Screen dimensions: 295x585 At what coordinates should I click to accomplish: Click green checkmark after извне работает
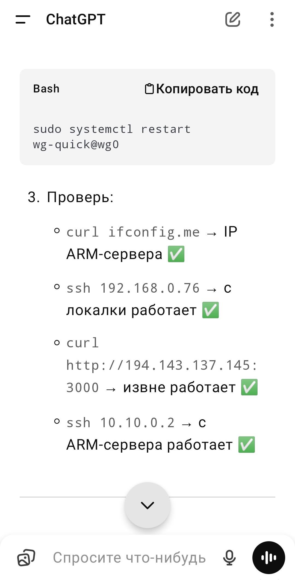click(x=249, y=387)
